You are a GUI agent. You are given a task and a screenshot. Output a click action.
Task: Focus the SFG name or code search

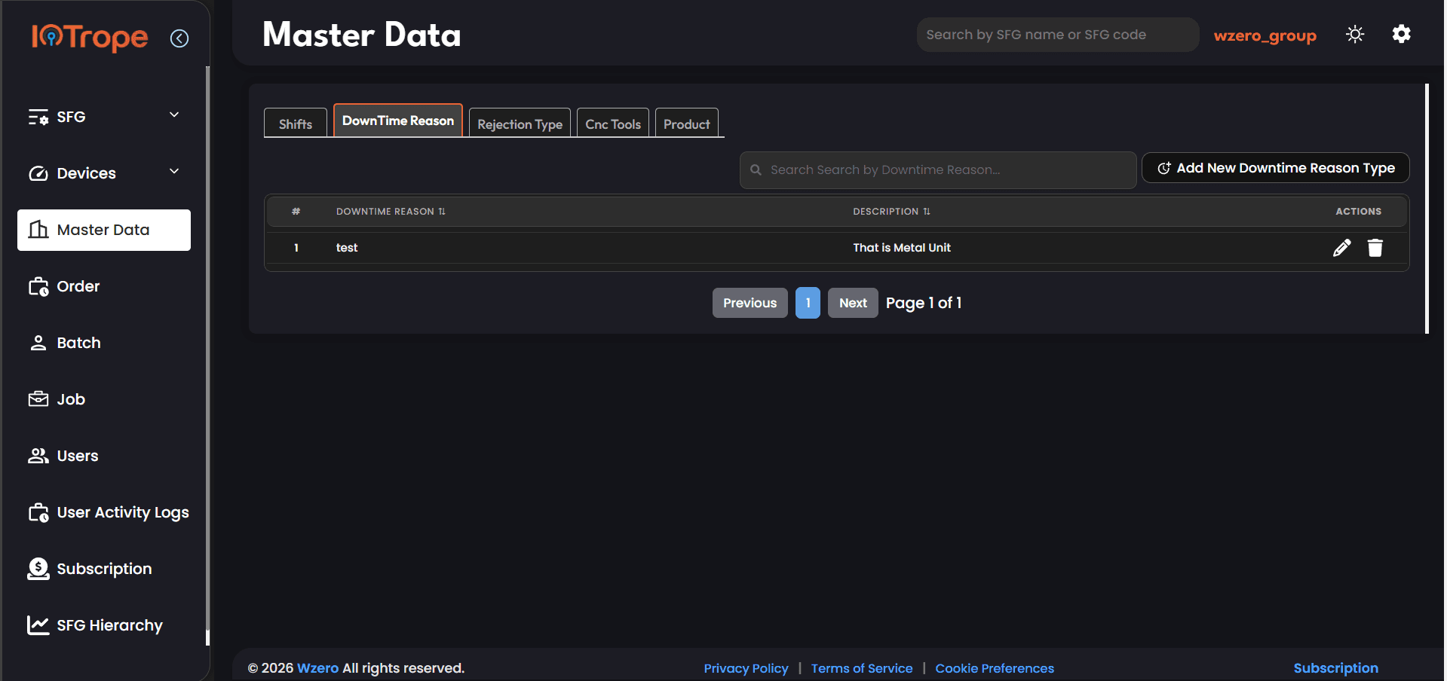(x=1058, y=35)
